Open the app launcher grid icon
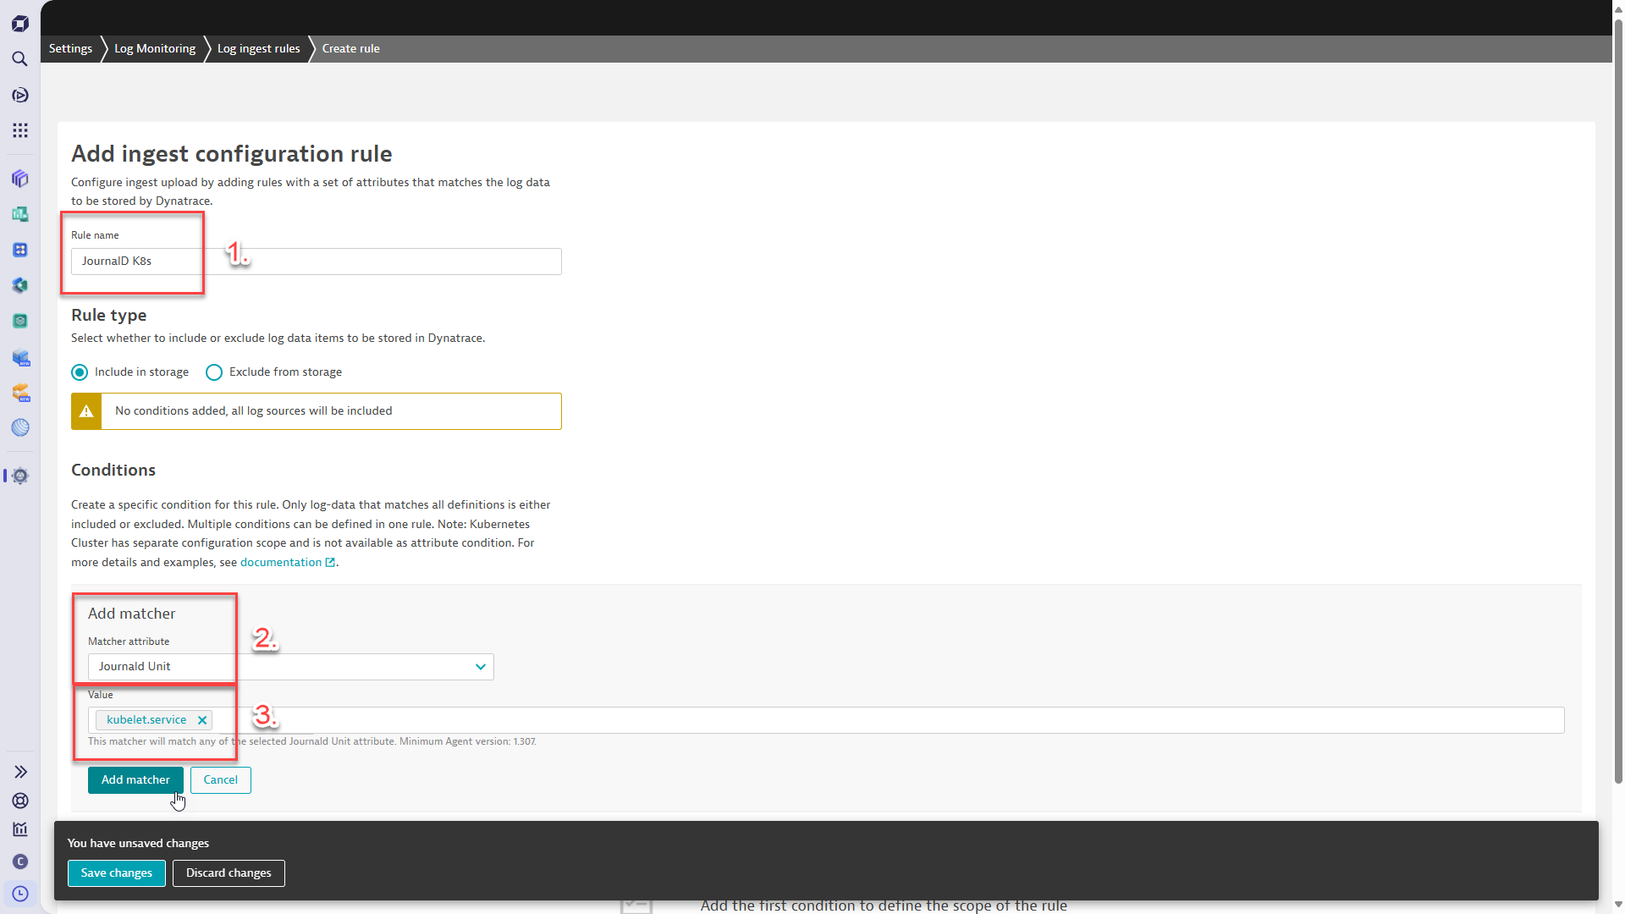 19,129
